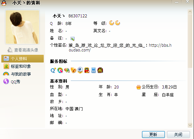Open the red penguin membership icon
This screenshot has height=139, width=194.
coord(87,70)
